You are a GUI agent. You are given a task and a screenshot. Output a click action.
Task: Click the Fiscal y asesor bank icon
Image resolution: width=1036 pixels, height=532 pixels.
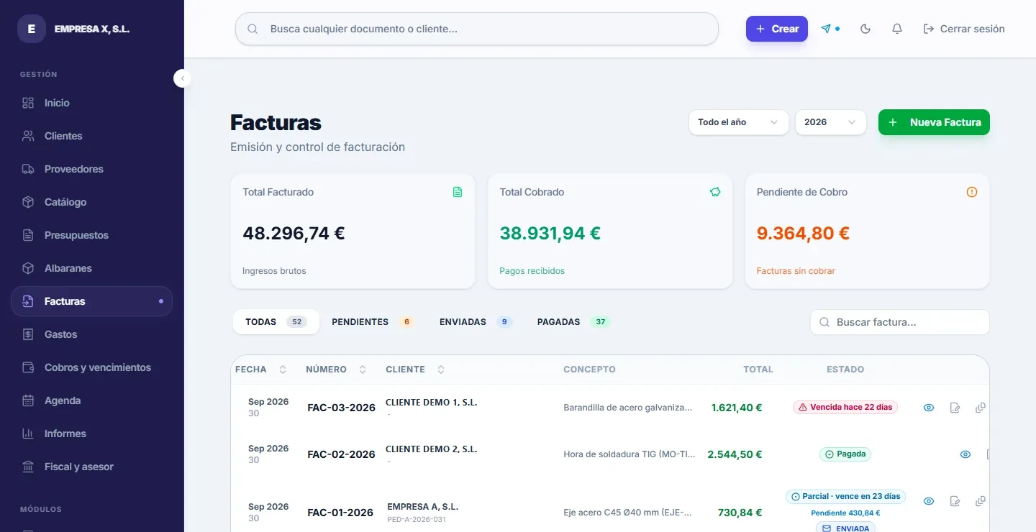[x=28, y=467]
